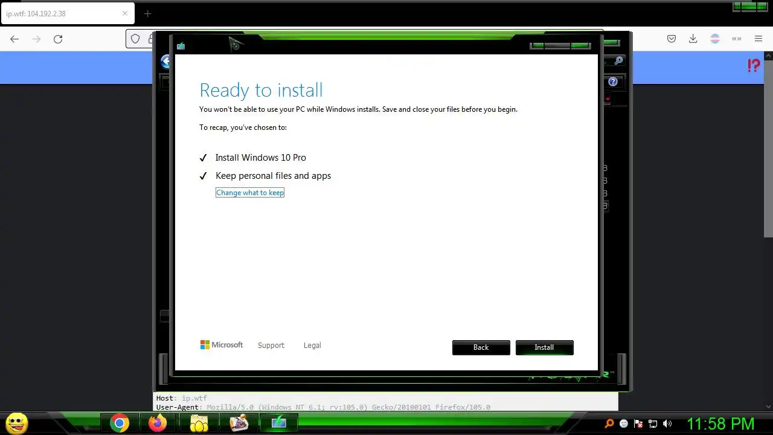The width and height of the screenshot is (773, 435).
Task: Click the Firefox extension icon next to menu
Action: coord(736,39)
